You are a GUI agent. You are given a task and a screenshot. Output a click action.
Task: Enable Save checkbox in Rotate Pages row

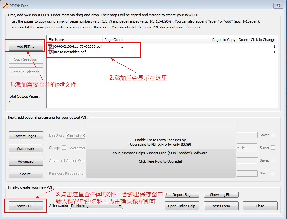coord(273,135)
